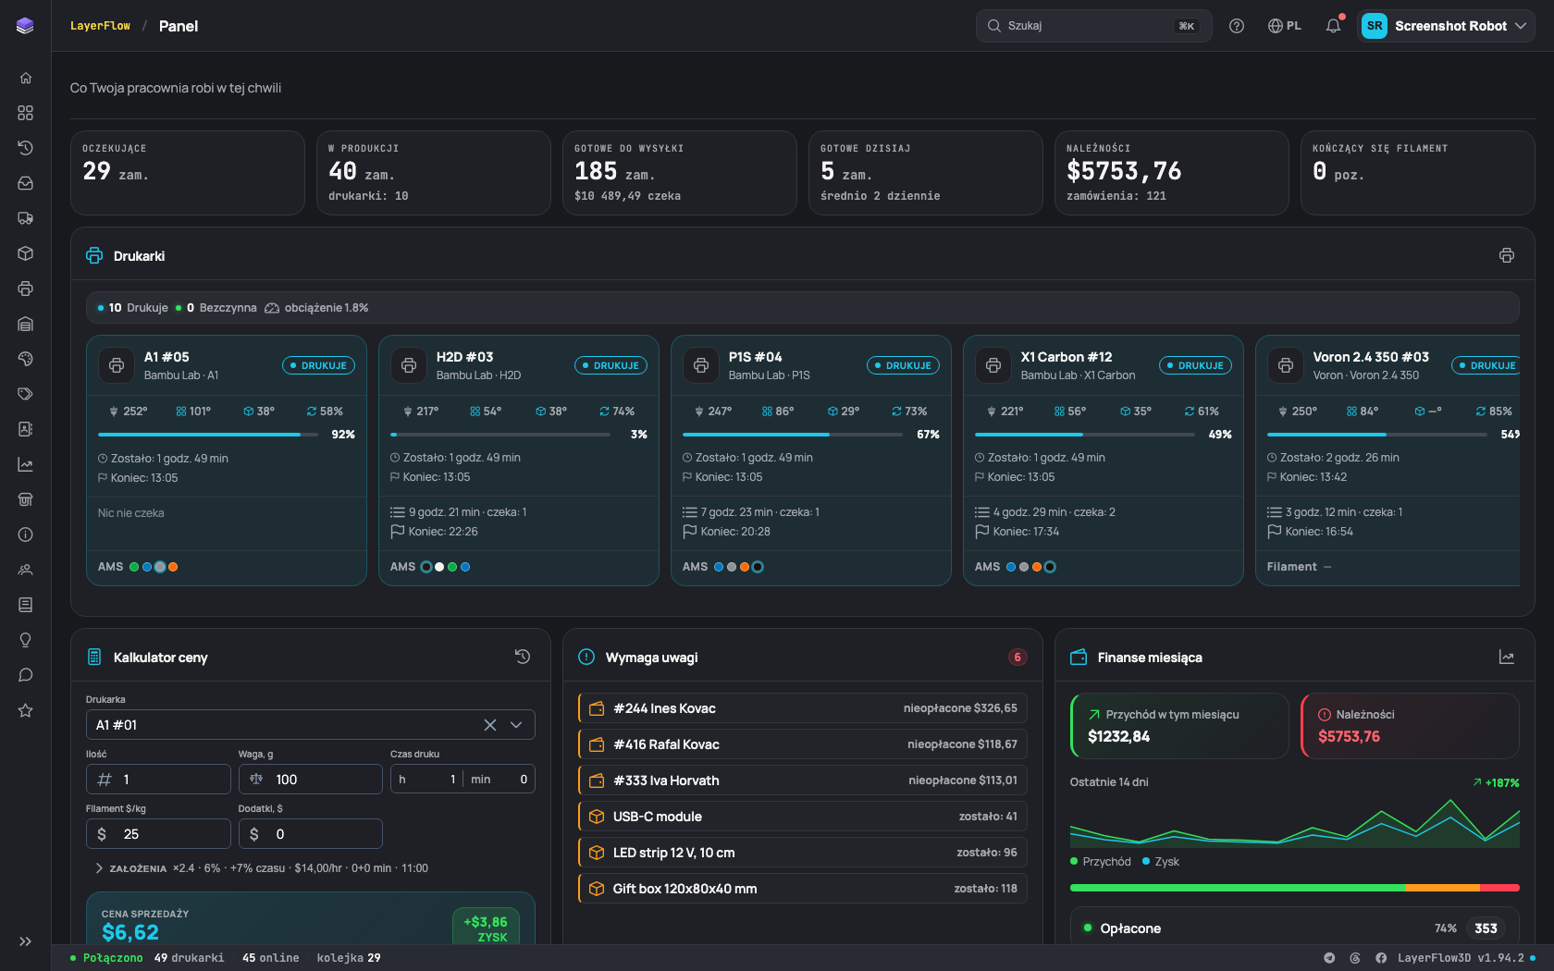This screenshot has height=971, width=1554.
Task: Open the Gift box 120x80x40 mm row
Action: [802, 889]
